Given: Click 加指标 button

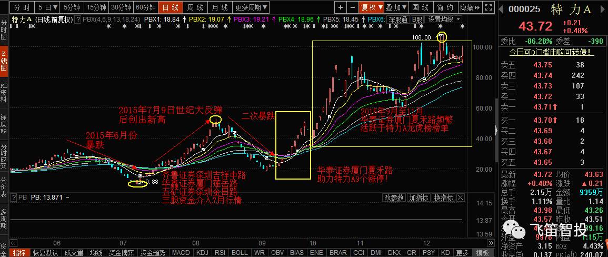Looking at the screenshot, I should coord(419,197).
